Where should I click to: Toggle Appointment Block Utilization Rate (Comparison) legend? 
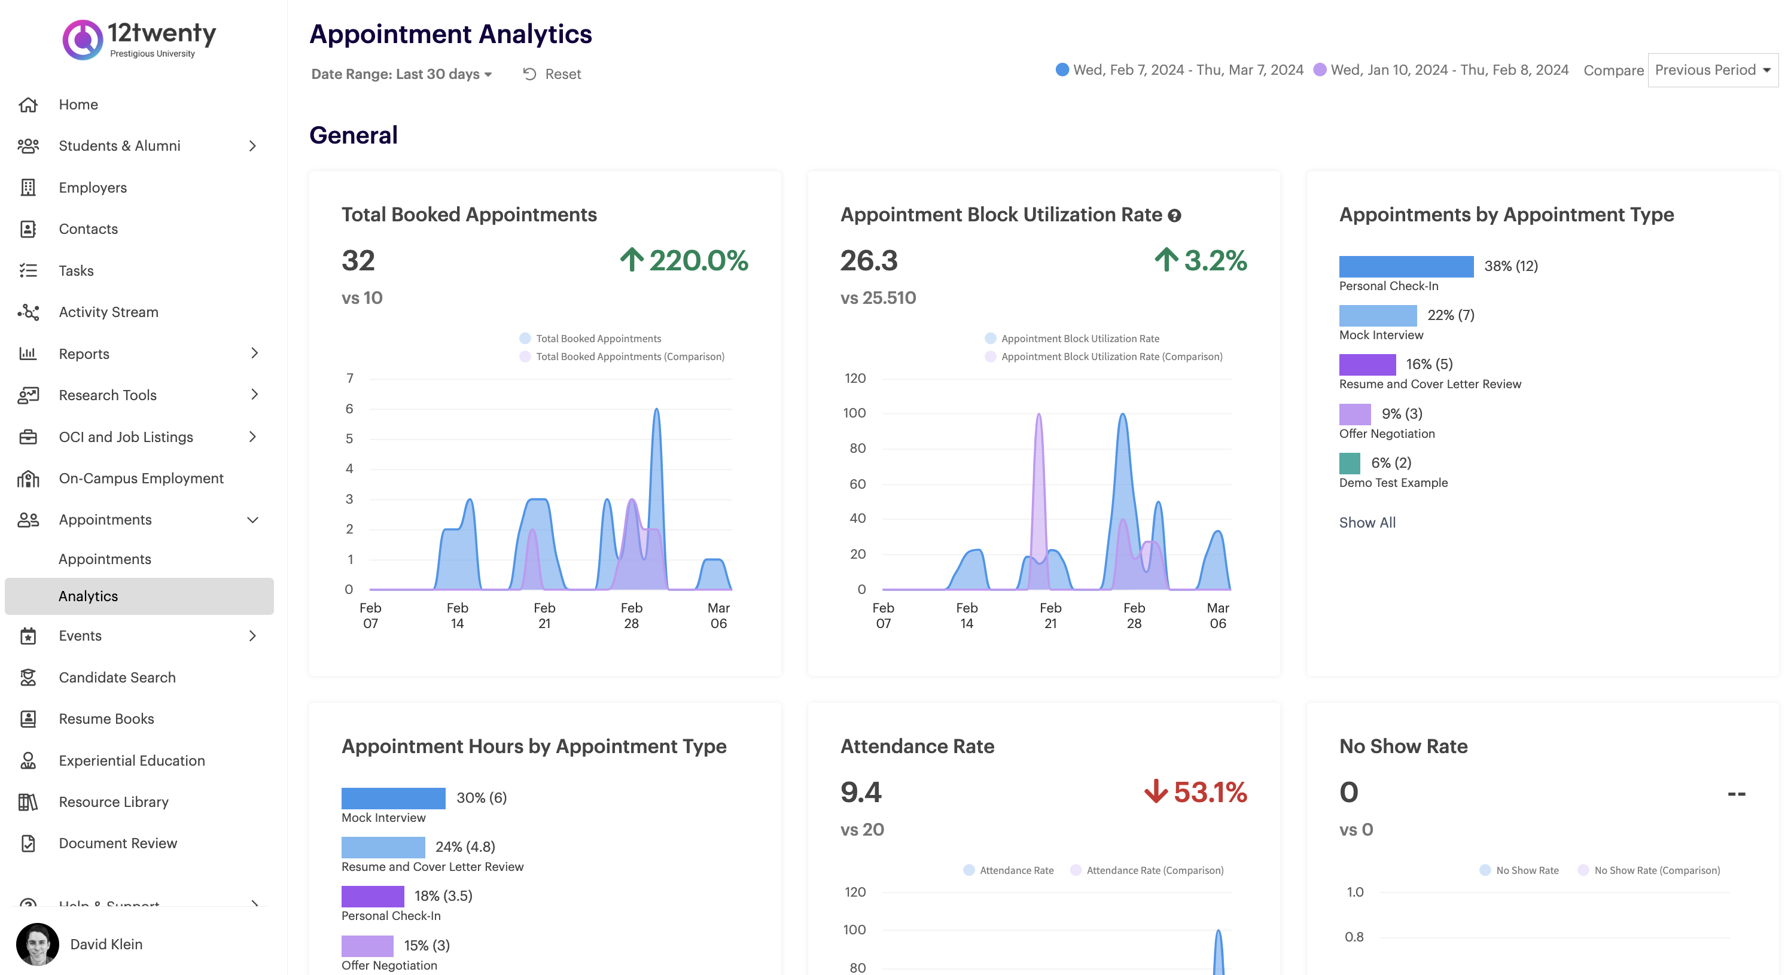click(x=1104, y=357)
